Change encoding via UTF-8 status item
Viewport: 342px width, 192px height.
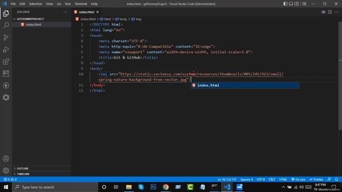[x=261, y=179]
